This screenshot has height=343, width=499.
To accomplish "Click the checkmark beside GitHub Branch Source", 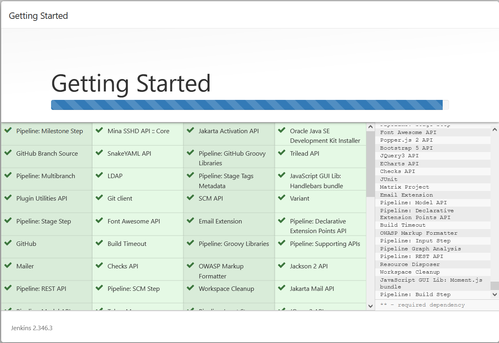I will point(8,152).
